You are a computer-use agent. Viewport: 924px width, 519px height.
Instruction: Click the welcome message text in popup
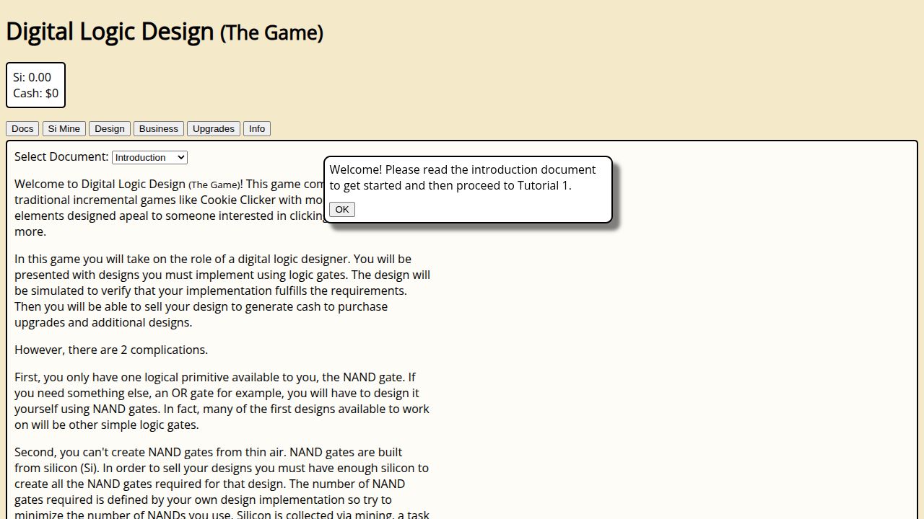click(x=463, y=177)
